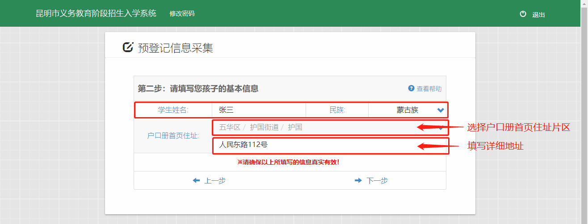The width and height of the screenshot is (588, 224).
Task: Expand the 五华区 / 护国街道 / 护国 area selector
Action: point(313,127)
